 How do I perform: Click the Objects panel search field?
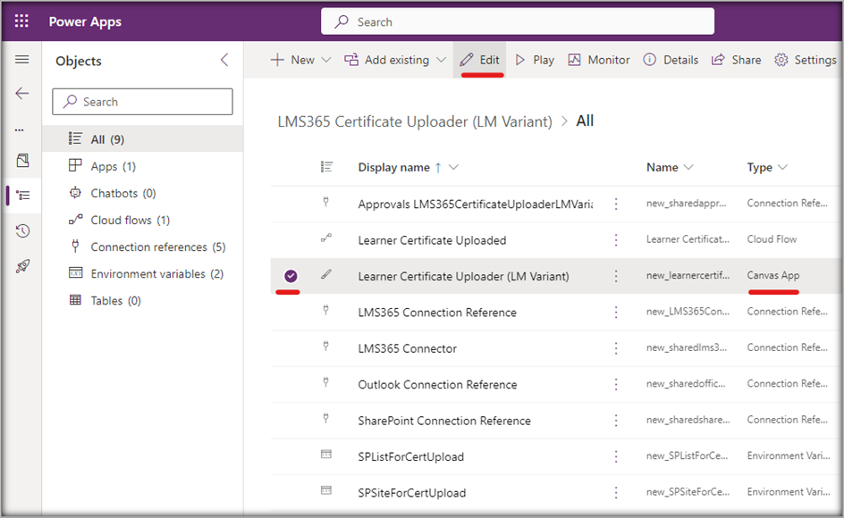[143, 102]
